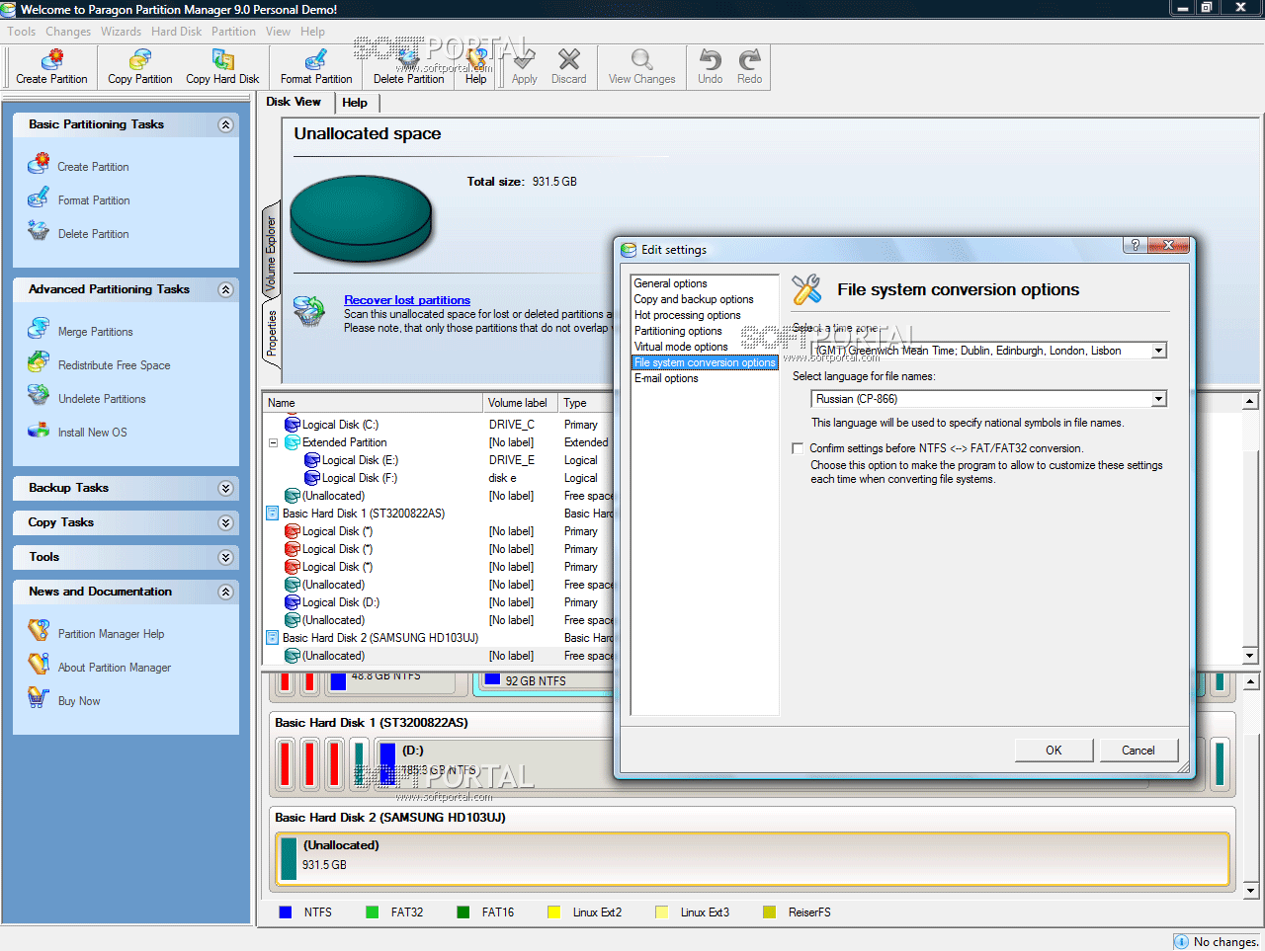1265x951 pixels.
Task: Click the Delete Partition toolbar icon
Action: tap(408, 59)
